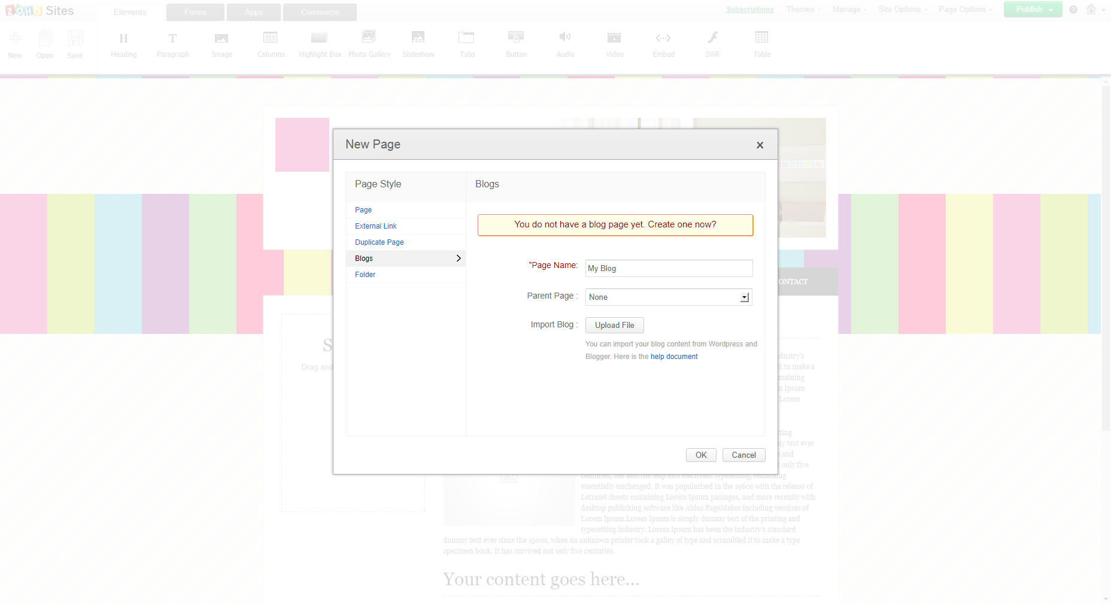Open the Parent Page dropdown
1111x605 pixels.
[x=669, y=297]
